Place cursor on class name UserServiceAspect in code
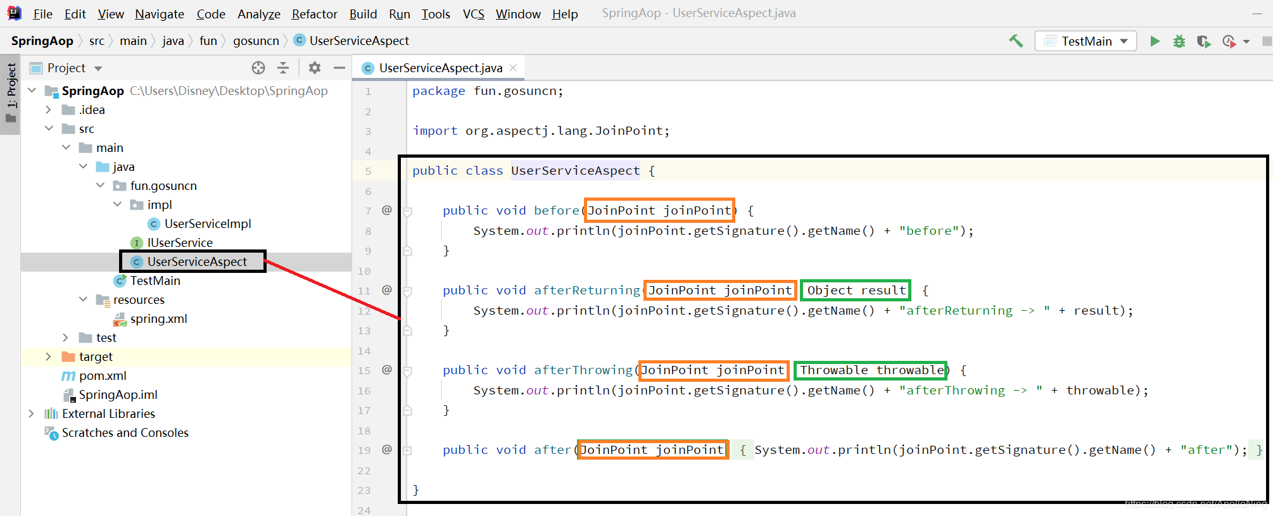1273x516 pixels. (575, 170)
